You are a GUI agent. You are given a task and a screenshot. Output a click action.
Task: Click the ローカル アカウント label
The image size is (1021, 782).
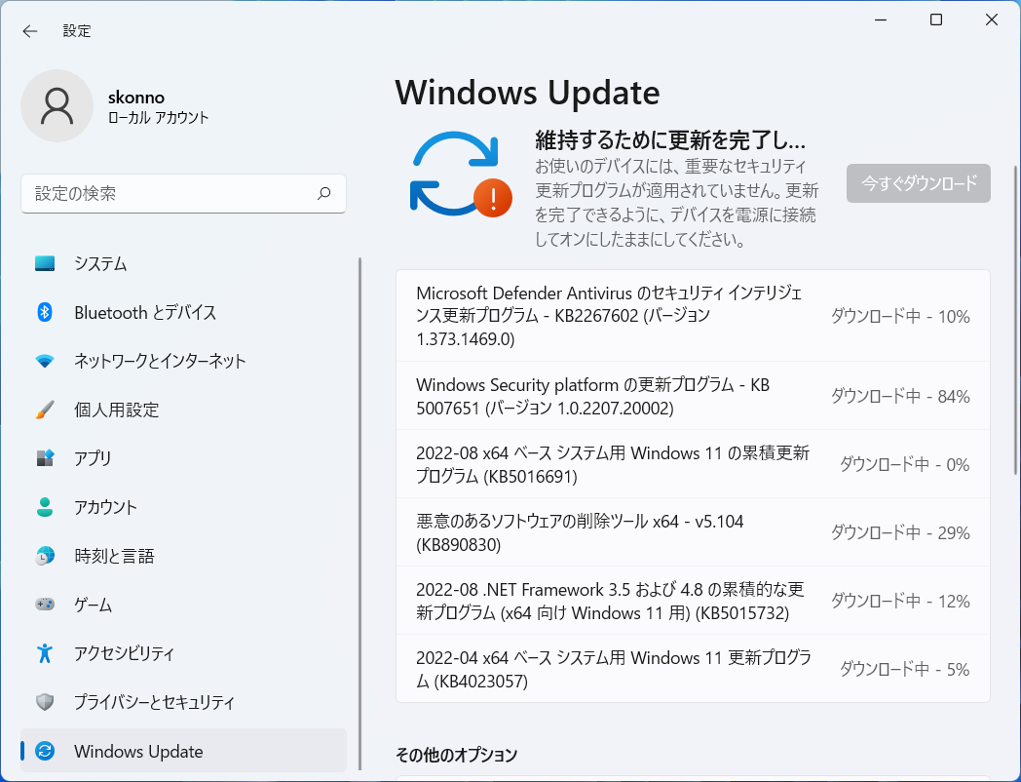click(x=158, y=118)
